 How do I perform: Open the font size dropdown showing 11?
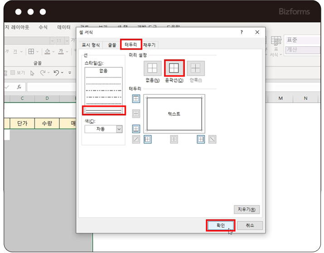coord(67,41)
